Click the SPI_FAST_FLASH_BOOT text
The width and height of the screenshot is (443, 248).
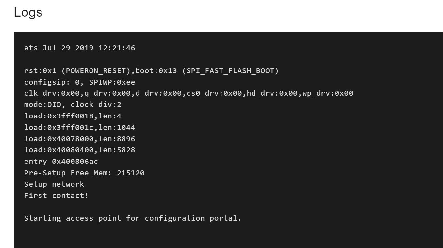coord(230,71)
